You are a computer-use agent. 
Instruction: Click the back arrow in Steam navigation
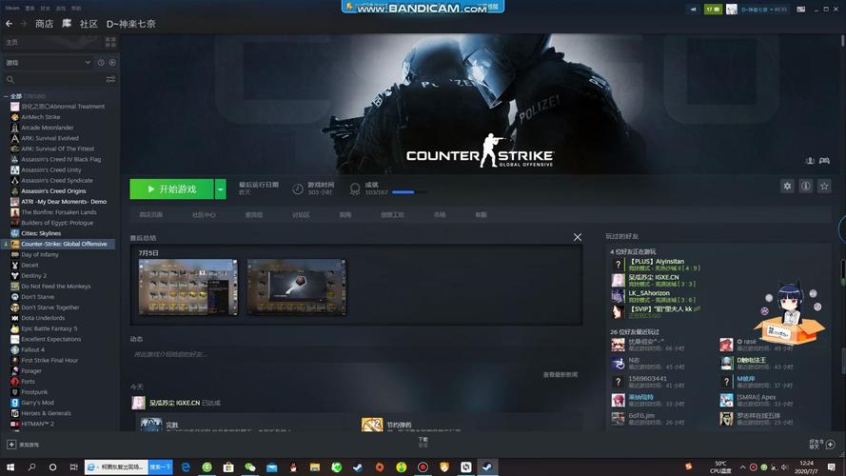pyautogui.click(x=9, y=23)
